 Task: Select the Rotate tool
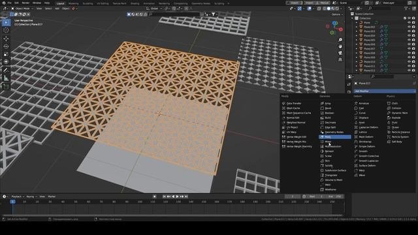(x=6, y=46)
